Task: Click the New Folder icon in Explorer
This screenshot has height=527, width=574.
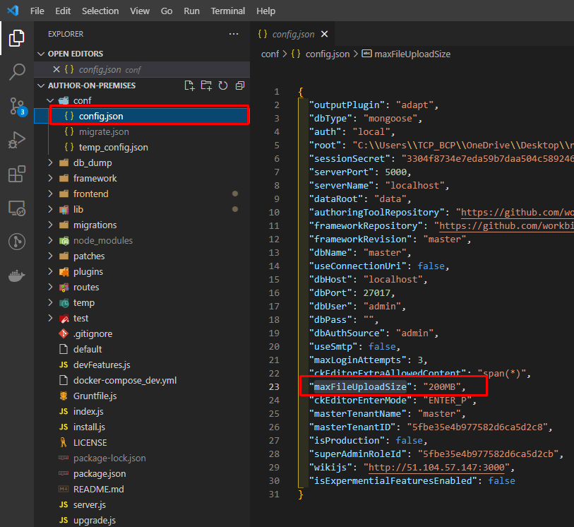Action: click(206, 85)
